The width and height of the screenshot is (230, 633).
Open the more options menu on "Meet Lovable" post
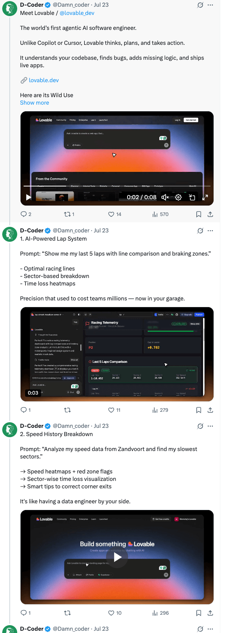click(x=210, y=5)
